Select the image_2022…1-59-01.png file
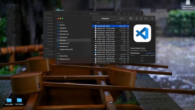195x110 pixels. pyautogui.click(x=111, y=37)
